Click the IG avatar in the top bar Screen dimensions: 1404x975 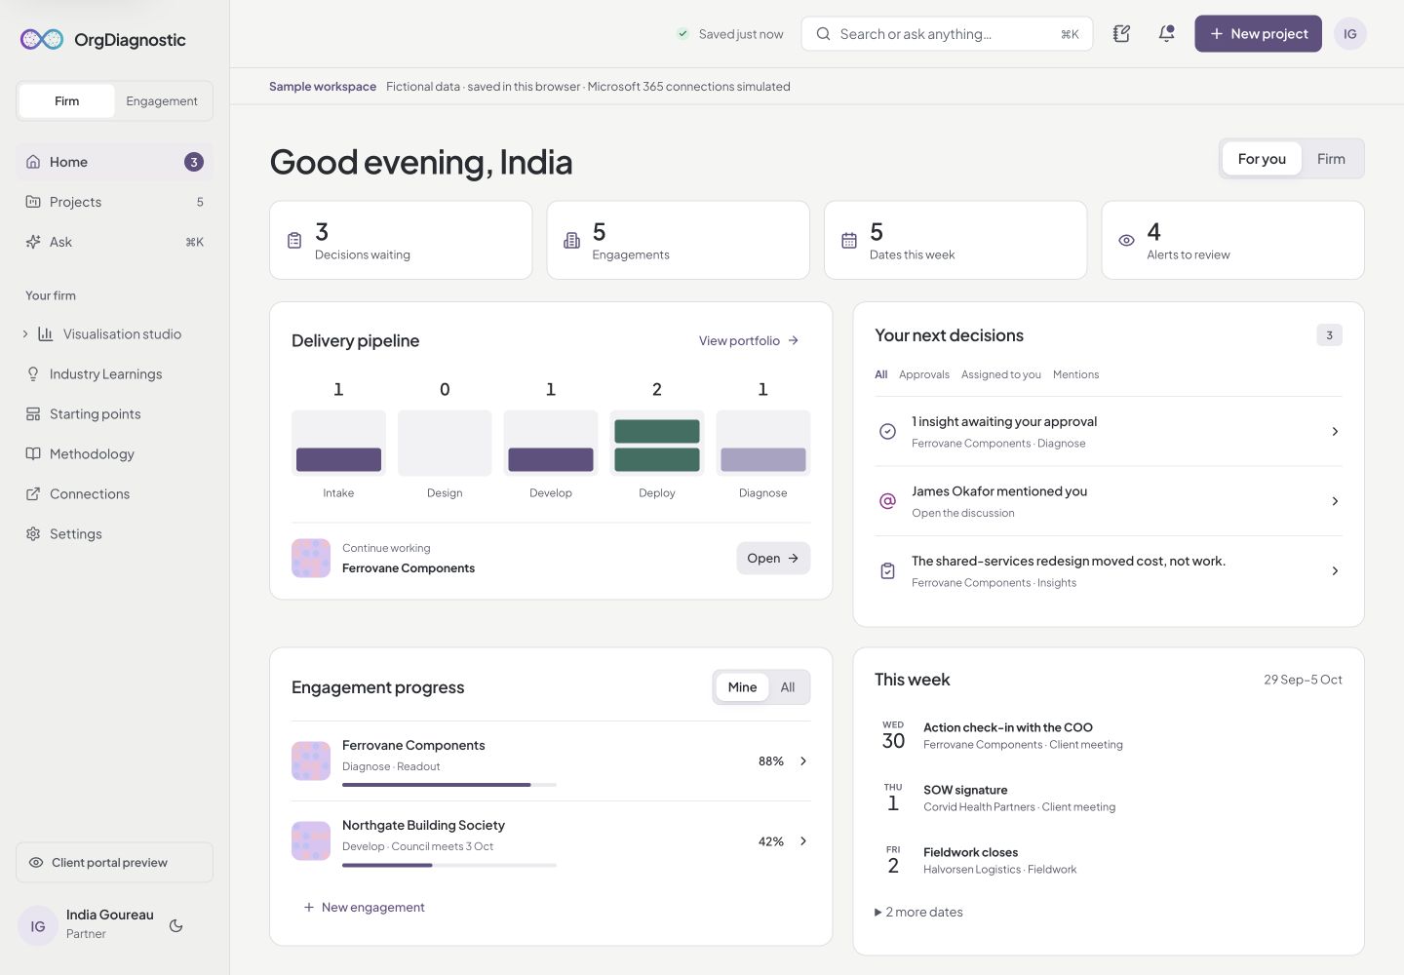click(1350, 34)
